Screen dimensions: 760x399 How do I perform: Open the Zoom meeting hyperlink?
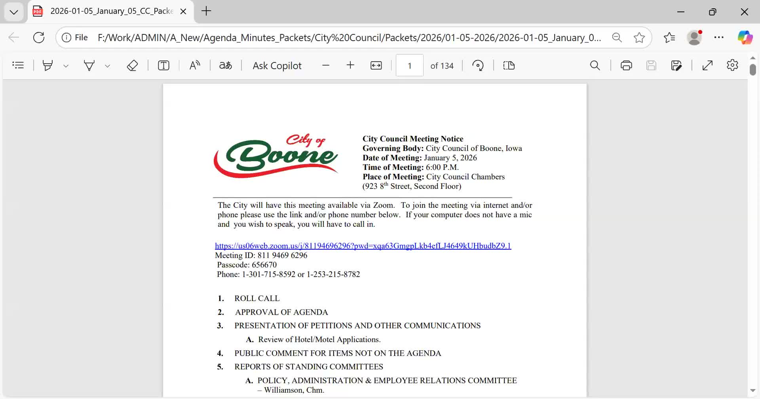[x=363, y=246]
